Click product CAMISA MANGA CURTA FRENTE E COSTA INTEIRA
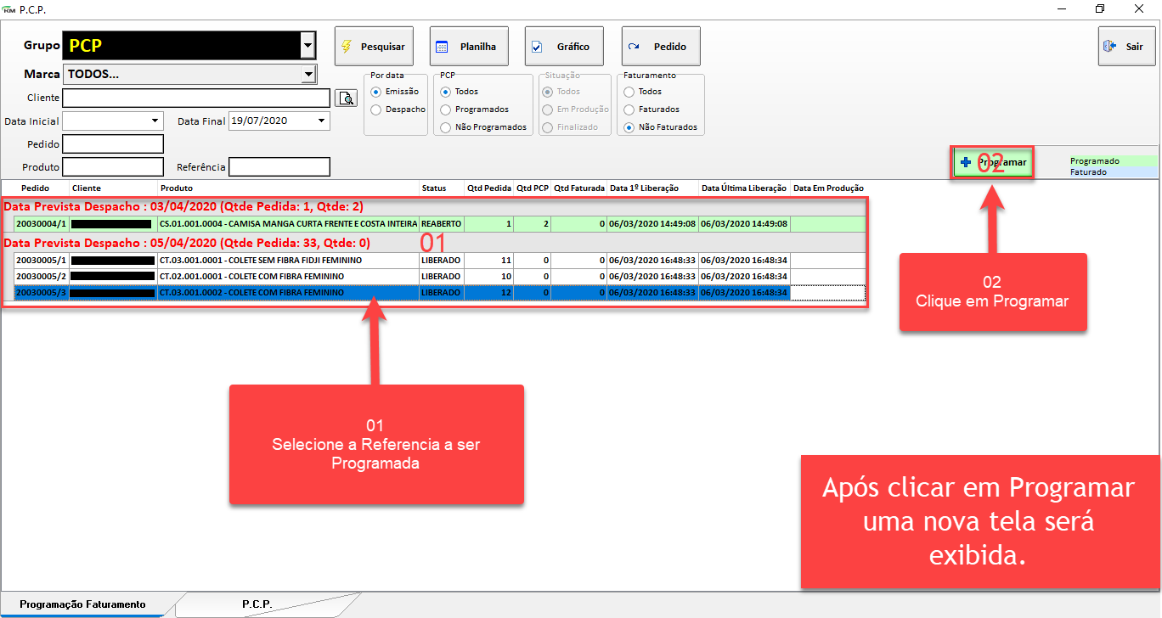 (x=288, y=224)
